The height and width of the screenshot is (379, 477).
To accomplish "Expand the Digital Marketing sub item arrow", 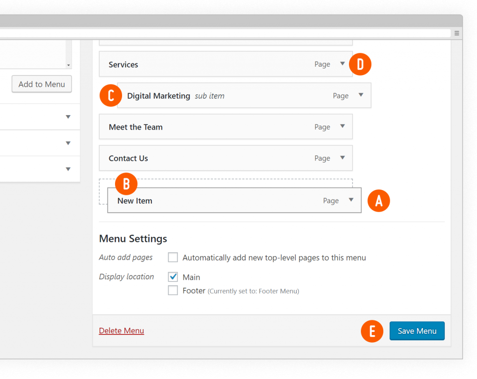I will [361, 95].
